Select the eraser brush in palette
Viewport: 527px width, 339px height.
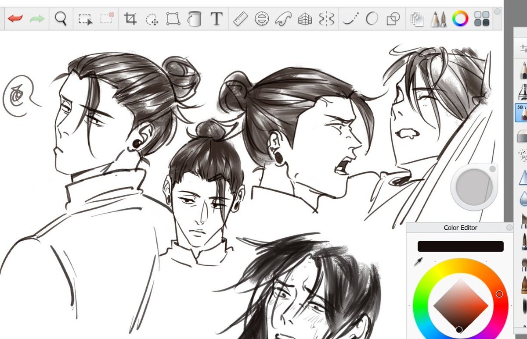click(x=523, y=136)
